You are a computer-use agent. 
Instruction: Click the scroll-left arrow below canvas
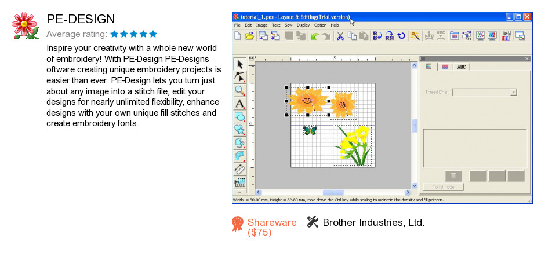pyautogui.click(x=258, y=192)
